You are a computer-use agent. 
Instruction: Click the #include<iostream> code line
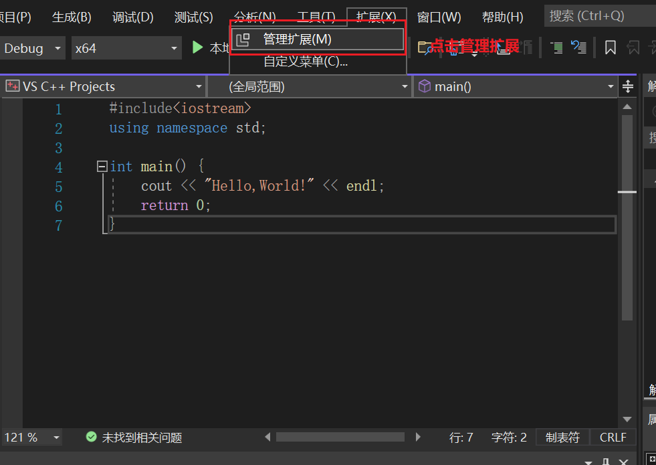coord(180,108)
